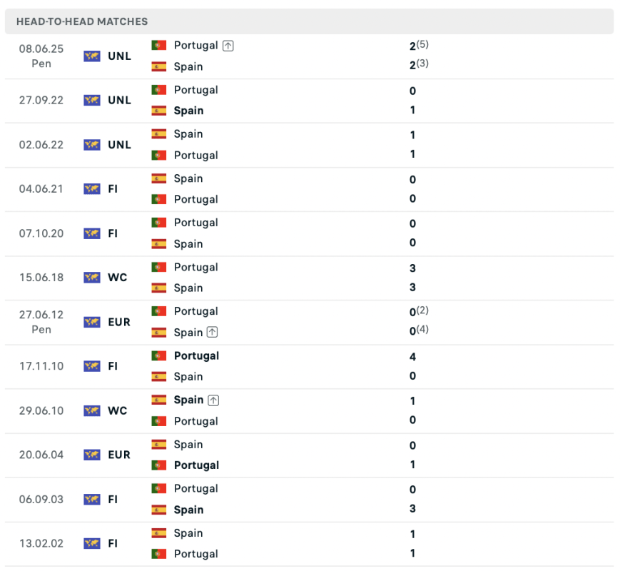Select the bold Spain name in 27.09.22 match
The height and width of the screenshot is (571, 620).
tap(188, 111)
